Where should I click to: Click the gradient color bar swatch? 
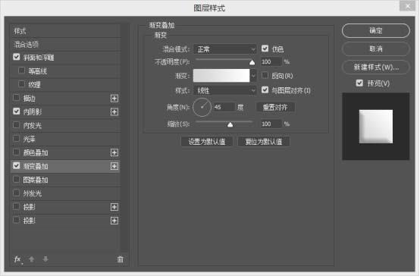pos(221,76)
